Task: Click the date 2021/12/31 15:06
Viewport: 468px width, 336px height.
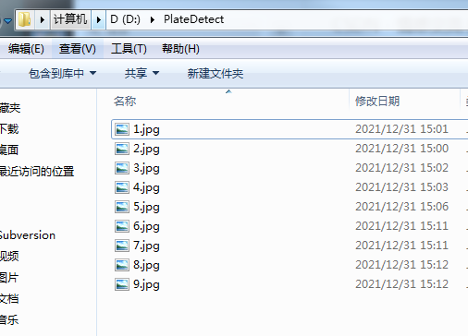Action: (401, 207)
